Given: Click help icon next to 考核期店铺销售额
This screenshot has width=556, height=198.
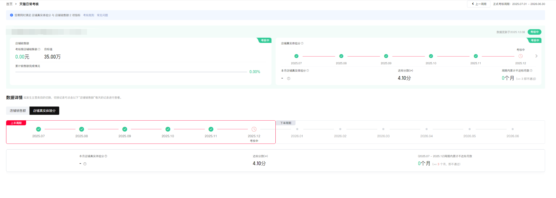Looking at the screenshot, I should (39, 49).
